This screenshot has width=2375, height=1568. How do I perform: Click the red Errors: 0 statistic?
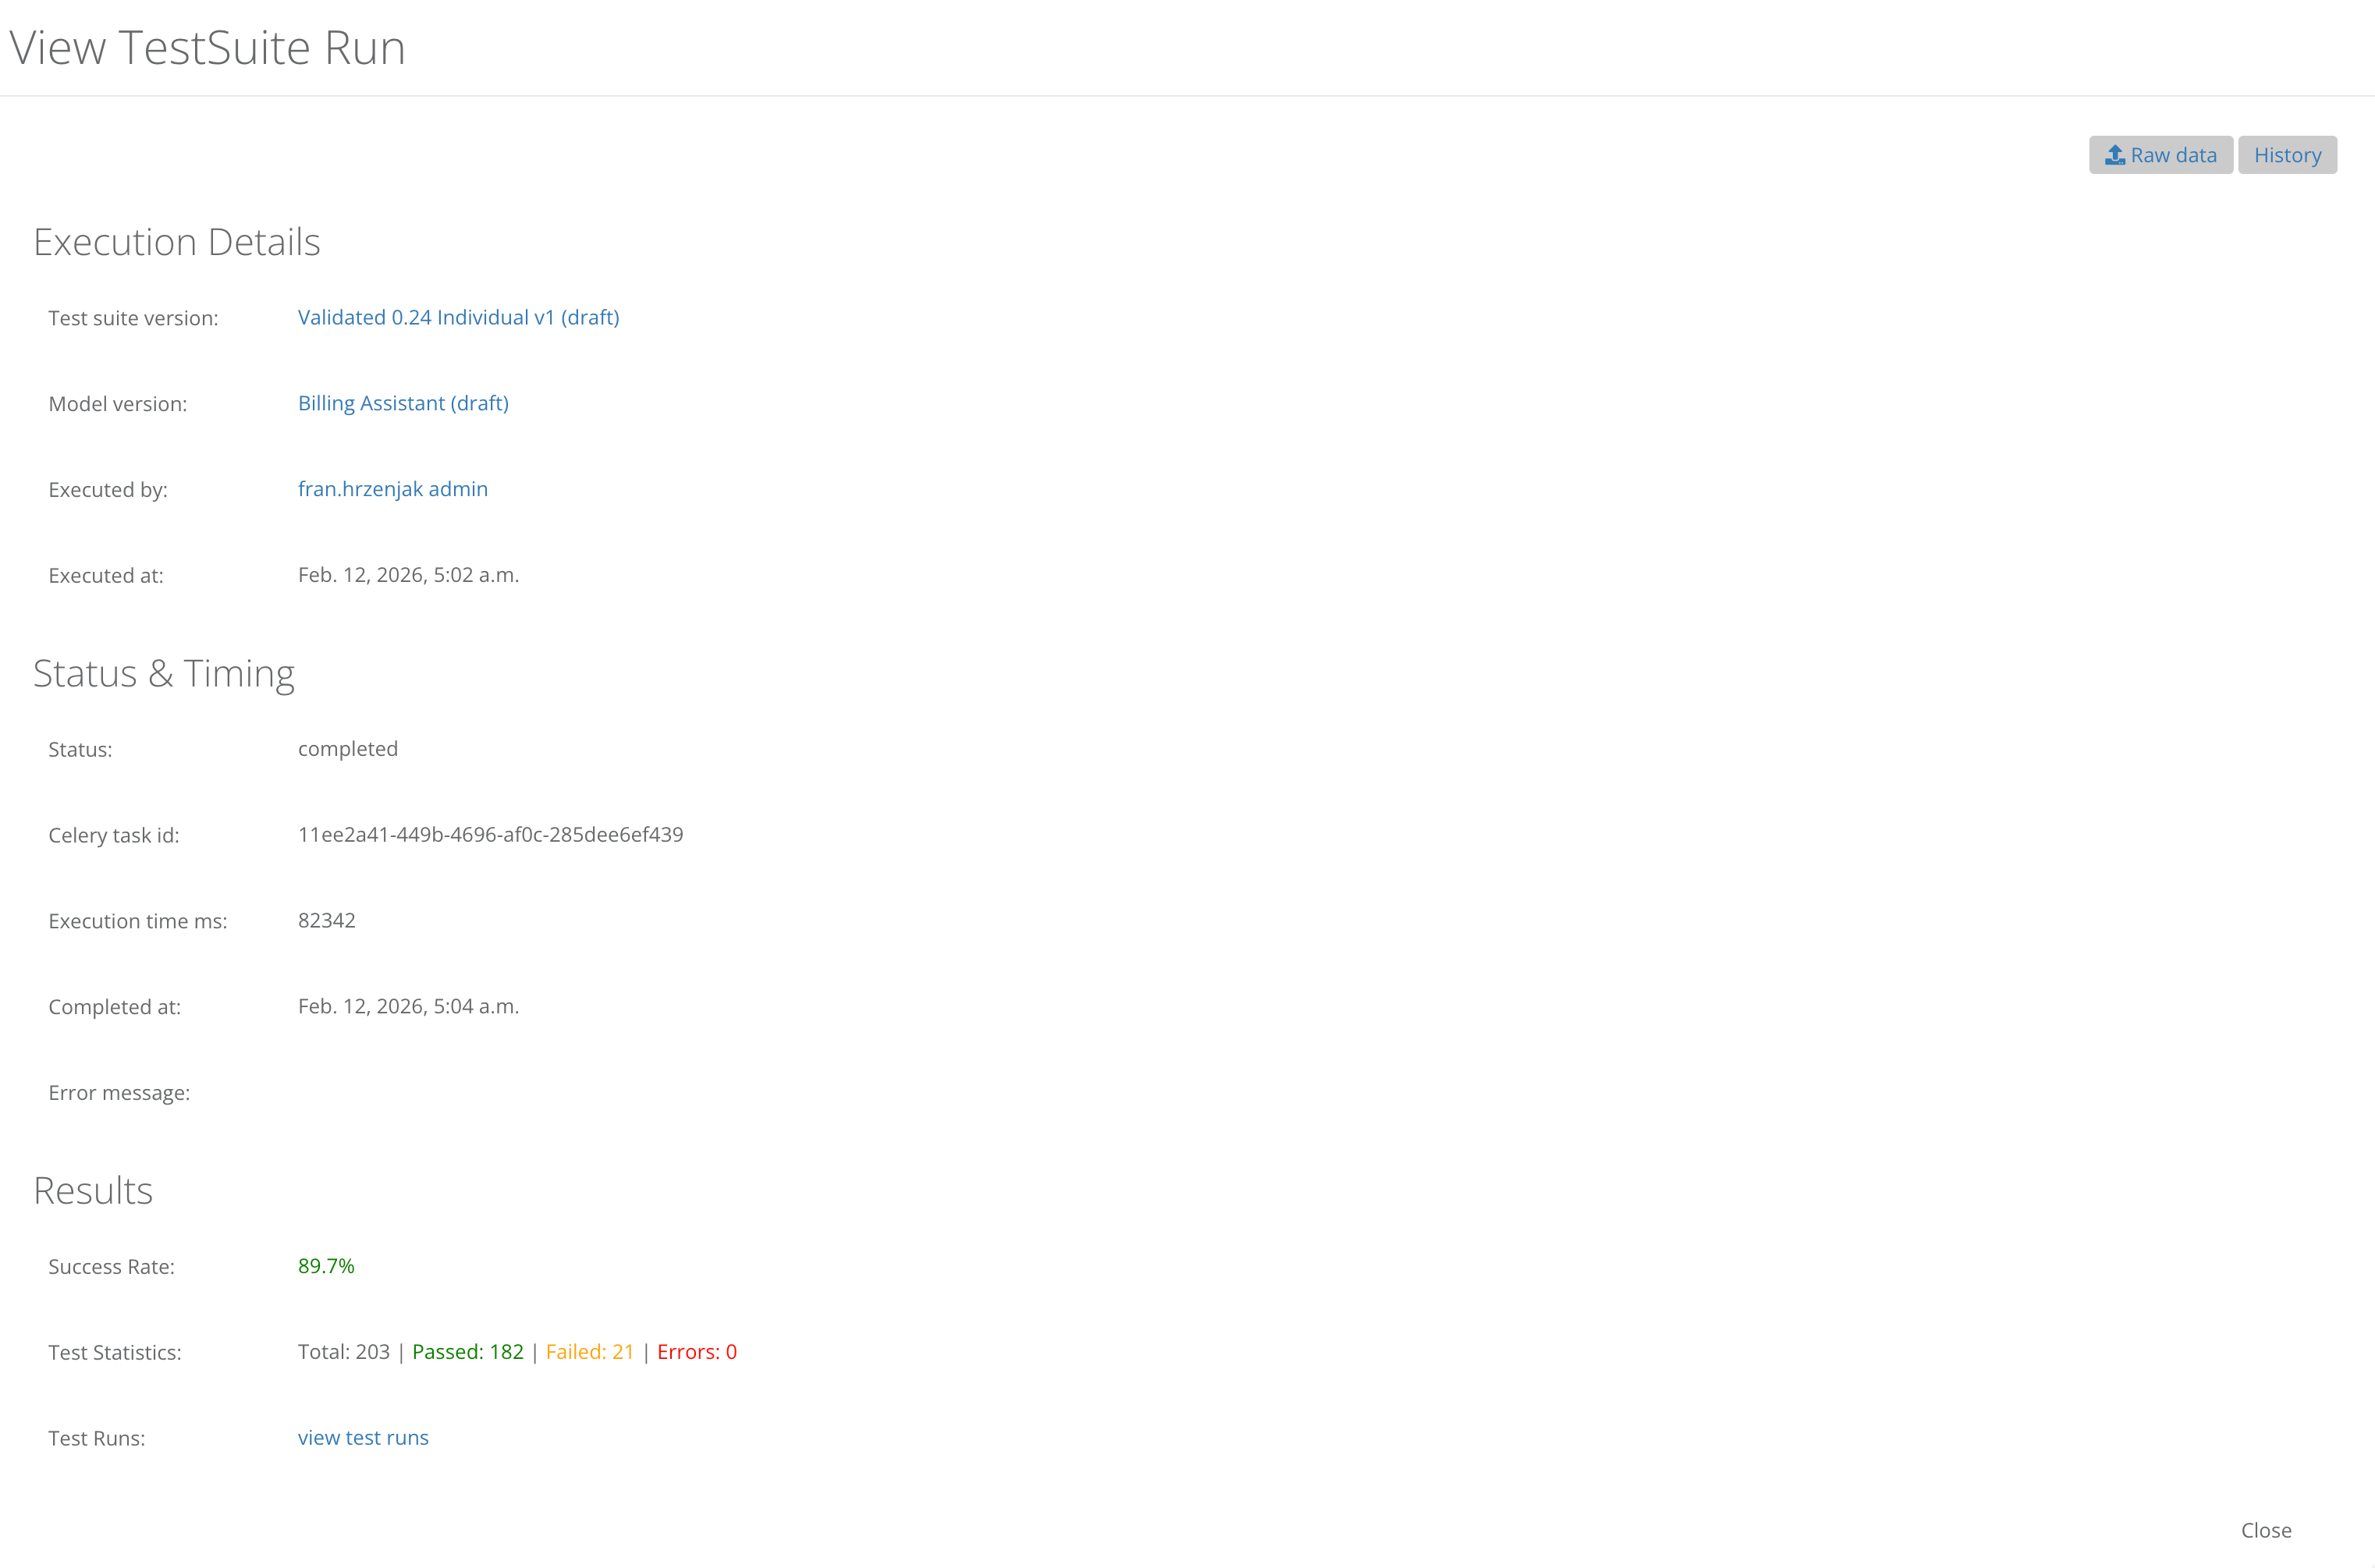(696, 1352)
